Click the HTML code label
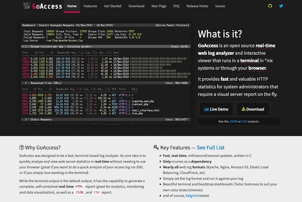The image size is (302, 202). (x=79, y=186)
